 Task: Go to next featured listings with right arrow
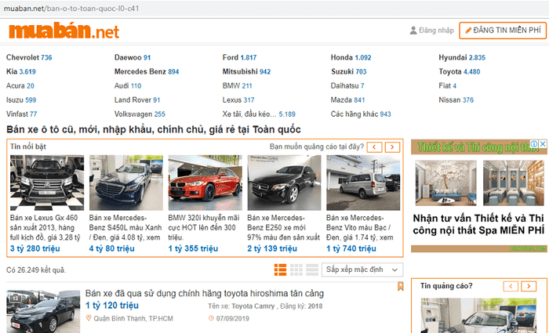point(391,147)
